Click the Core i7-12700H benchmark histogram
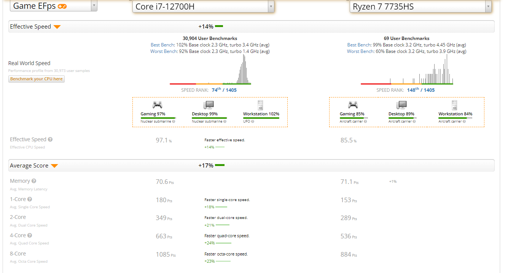 (x=210, y=69)
